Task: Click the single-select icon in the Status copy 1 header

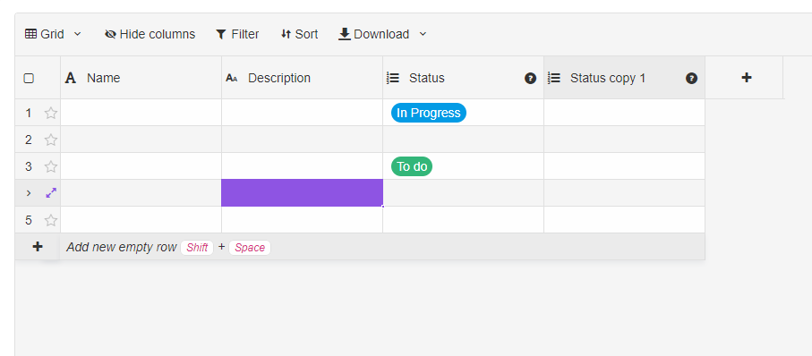Action: (x=554, y=78)
